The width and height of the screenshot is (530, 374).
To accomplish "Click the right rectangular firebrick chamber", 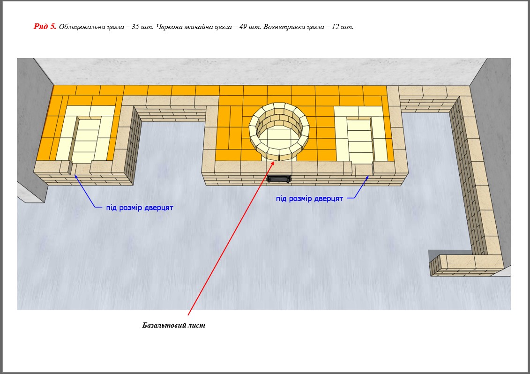I will point(361,135).
